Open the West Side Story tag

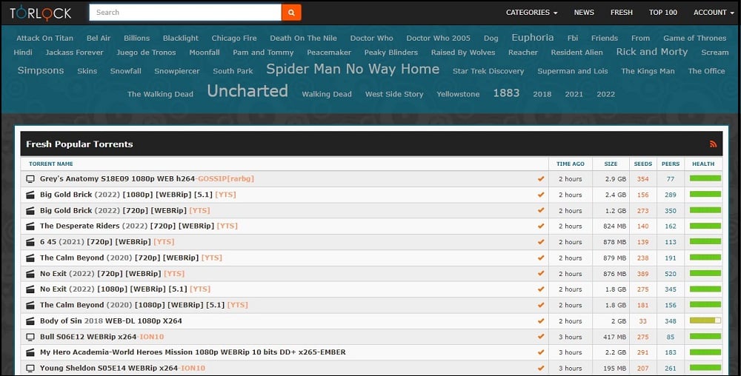coord(394,94)
